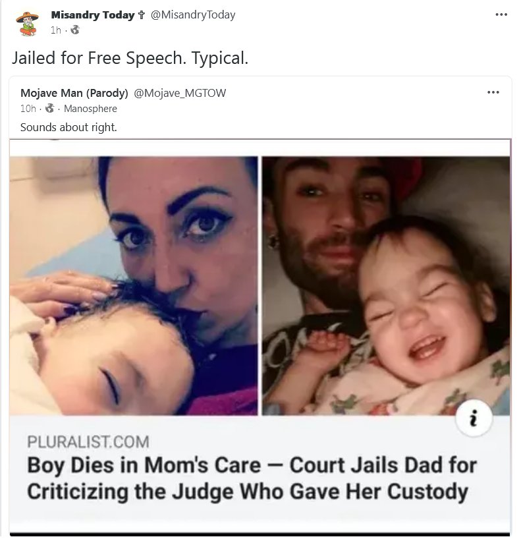Click the info icon on the article preview
This screenshot has width=521, height=539.
tap(474, 418)
